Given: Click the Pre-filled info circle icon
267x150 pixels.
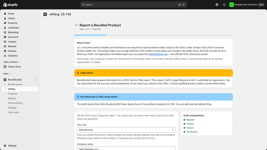Looking at the screenshot, I should (78, 97).
